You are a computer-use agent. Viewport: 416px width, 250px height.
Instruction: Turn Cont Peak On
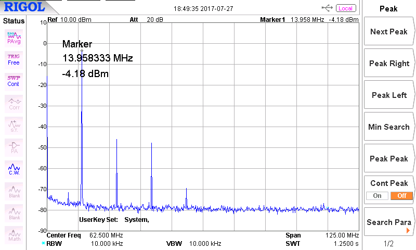[x=377, y=196]
